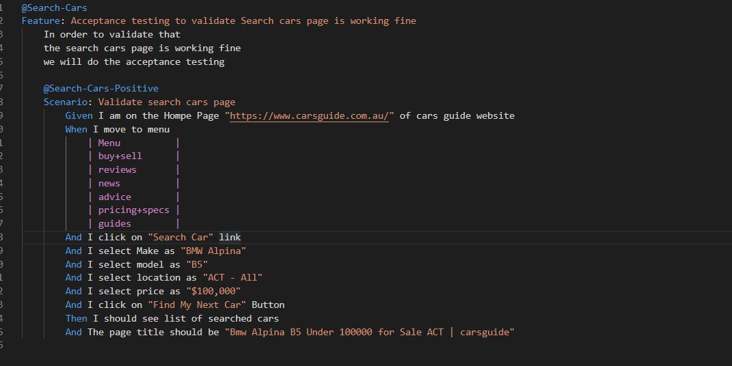Viewport: 732px width, 366px height.
Task: Click the "Search Car" string
Action: point(180,238)
